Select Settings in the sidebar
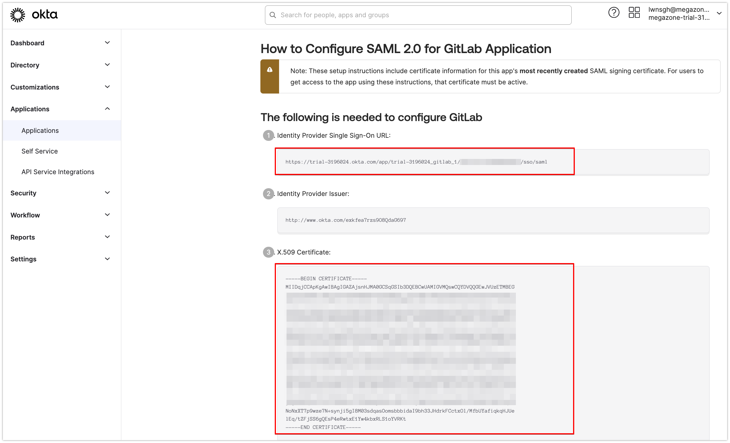730x443 pixels. (23, 259)
